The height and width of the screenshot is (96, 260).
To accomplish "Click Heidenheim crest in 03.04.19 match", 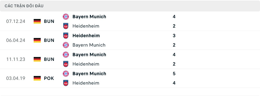I will 66,83.
